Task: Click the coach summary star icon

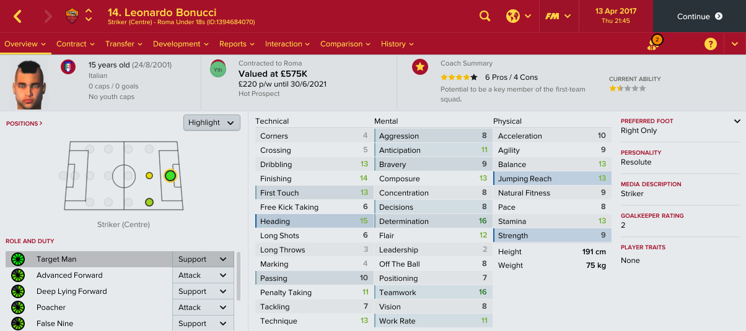Action: (x=420, y=67)
